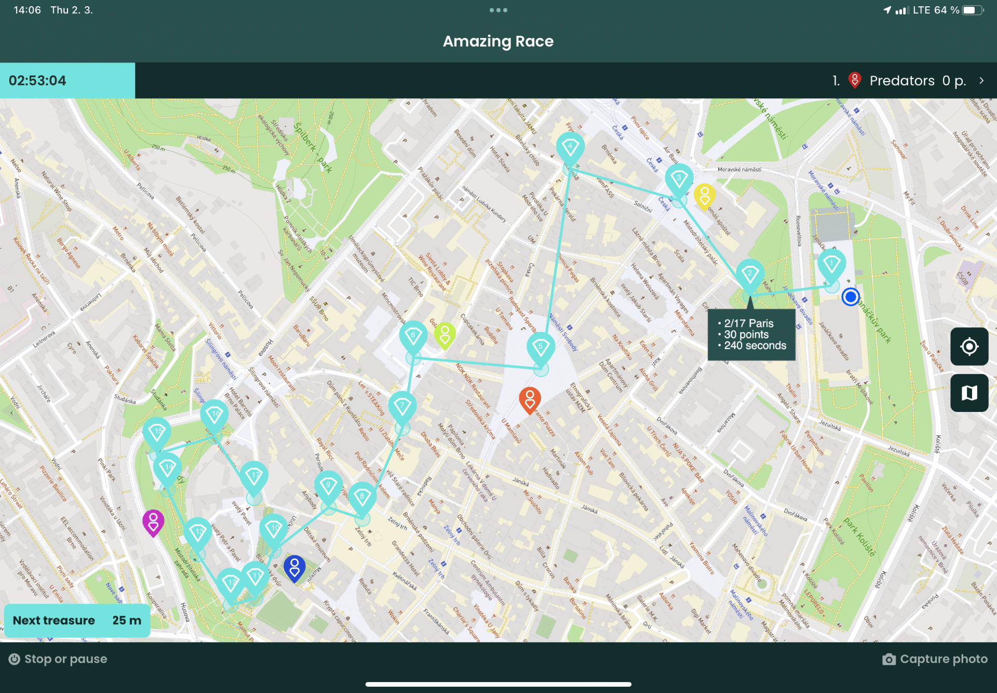Viewport: 997px width, 693px height.
Task: Toggle the map layer view using map icon
Action: pos(969,393)
